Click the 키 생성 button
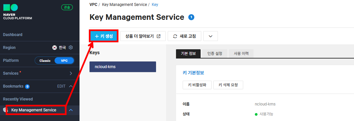Screen dimensions: 354x121 click(x=104, y=36)
